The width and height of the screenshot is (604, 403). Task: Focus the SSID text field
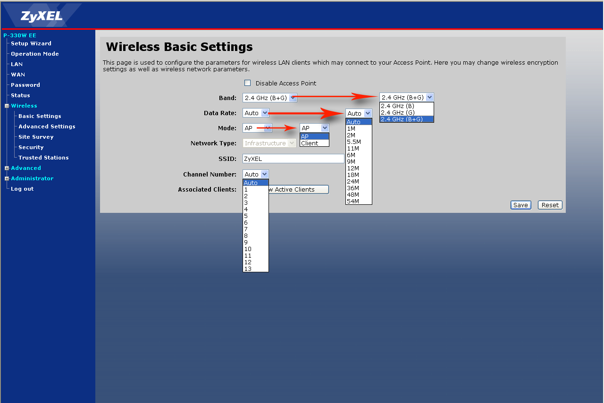pos(294,159)
